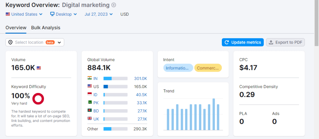Click the plus icon beside Digital marketing

click(x=114, y=5)
